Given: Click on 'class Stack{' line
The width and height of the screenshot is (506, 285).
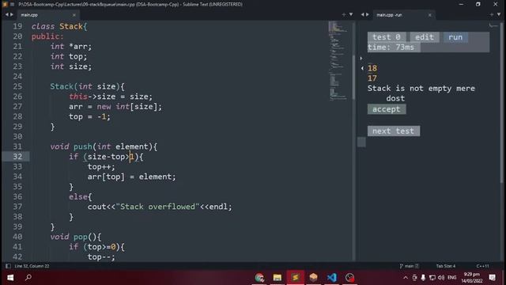Looking at the screenshot, I should 59,26.
